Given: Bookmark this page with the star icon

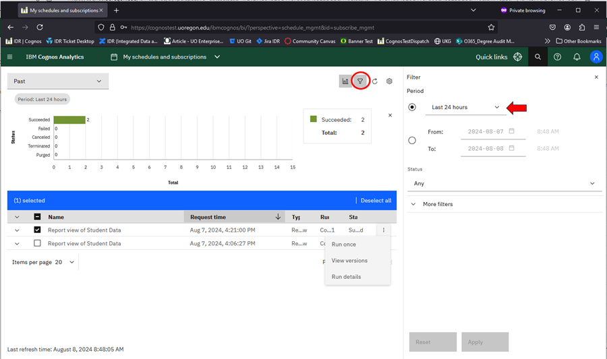Looking at the screenshot, I should click(491, 28).
